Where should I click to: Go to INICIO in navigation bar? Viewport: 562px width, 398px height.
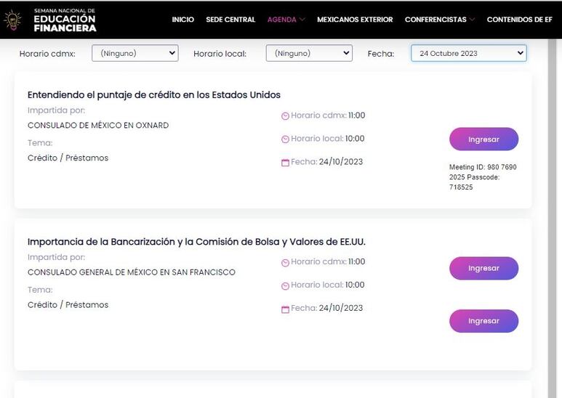point(182,20)
